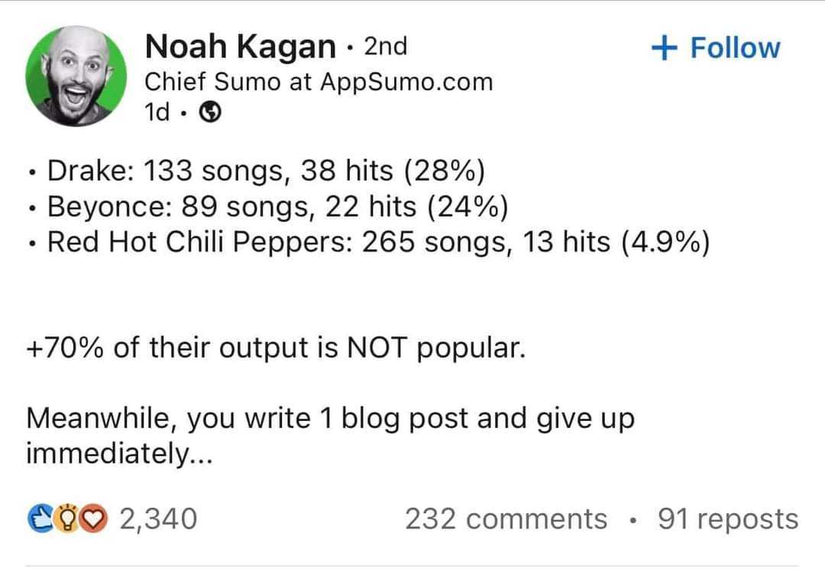Open the 232 comments link
The height and width of the screenshot is (569, 825).
click(x=506, y=519)
